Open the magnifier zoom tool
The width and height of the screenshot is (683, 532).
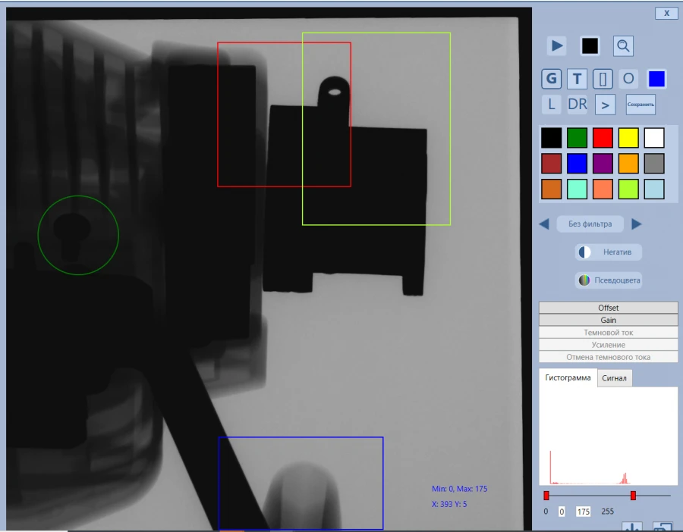622,45
